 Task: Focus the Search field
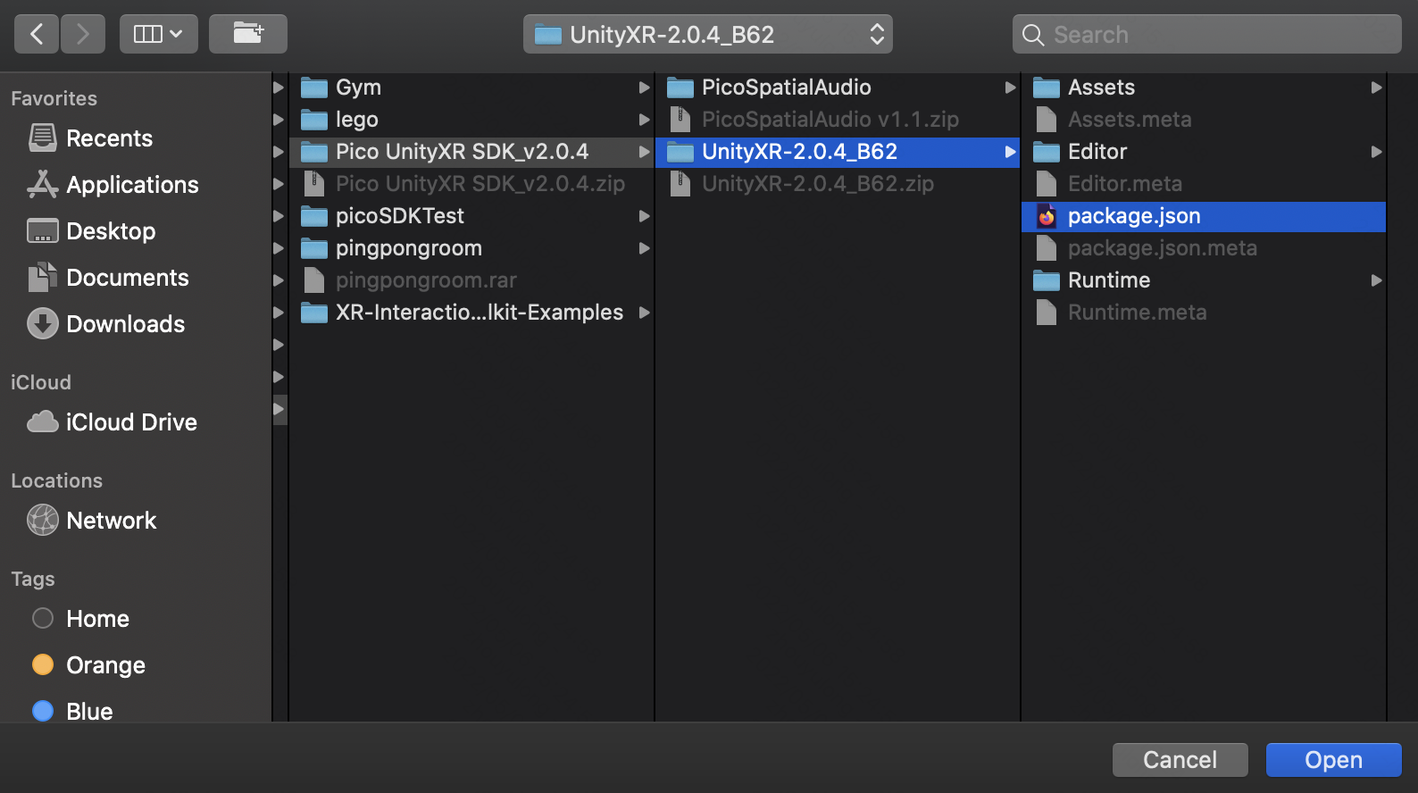point(1207,35)
